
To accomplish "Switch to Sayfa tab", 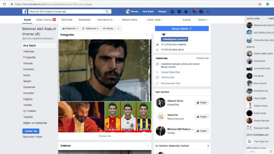I will [x=27, y=20].
